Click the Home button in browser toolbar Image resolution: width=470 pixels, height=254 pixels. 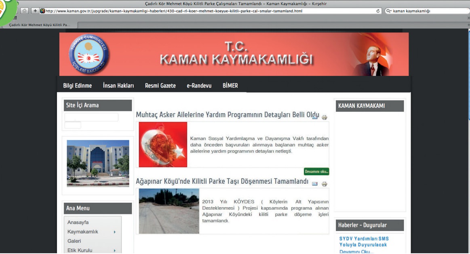pyautogui.click(x=24, y=11)
